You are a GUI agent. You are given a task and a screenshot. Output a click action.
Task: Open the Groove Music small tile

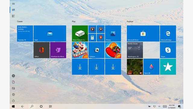[x=101, y=29]
